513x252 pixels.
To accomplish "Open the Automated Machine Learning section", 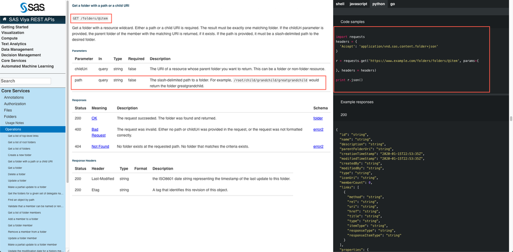I will click(x=27, y=67).
